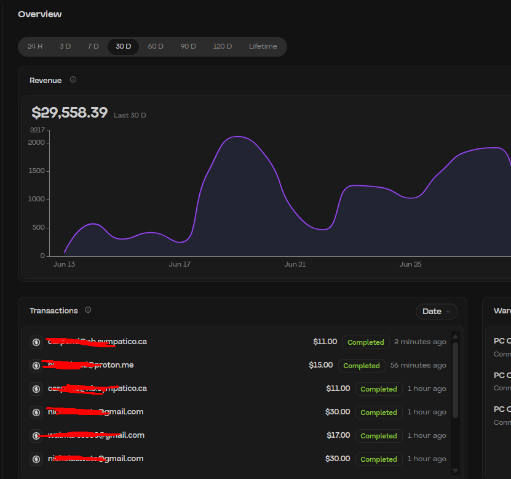Viewport: 511px width, 479px height.
Task: Open the Transactions info icon
Action: (x=88, y=310)
